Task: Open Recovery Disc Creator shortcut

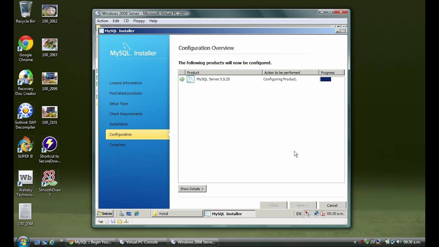Action: point(25,83)
